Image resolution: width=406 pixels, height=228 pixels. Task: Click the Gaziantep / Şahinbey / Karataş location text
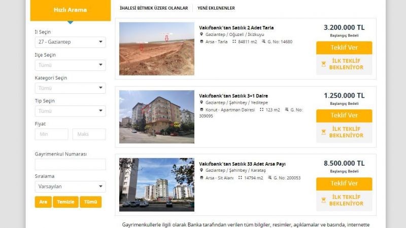[235, 170]
